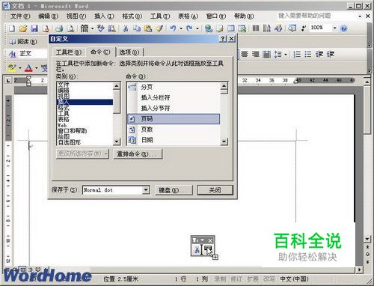Select 日期 command in commands list
The image size is (374, 286).
(174, 140)
